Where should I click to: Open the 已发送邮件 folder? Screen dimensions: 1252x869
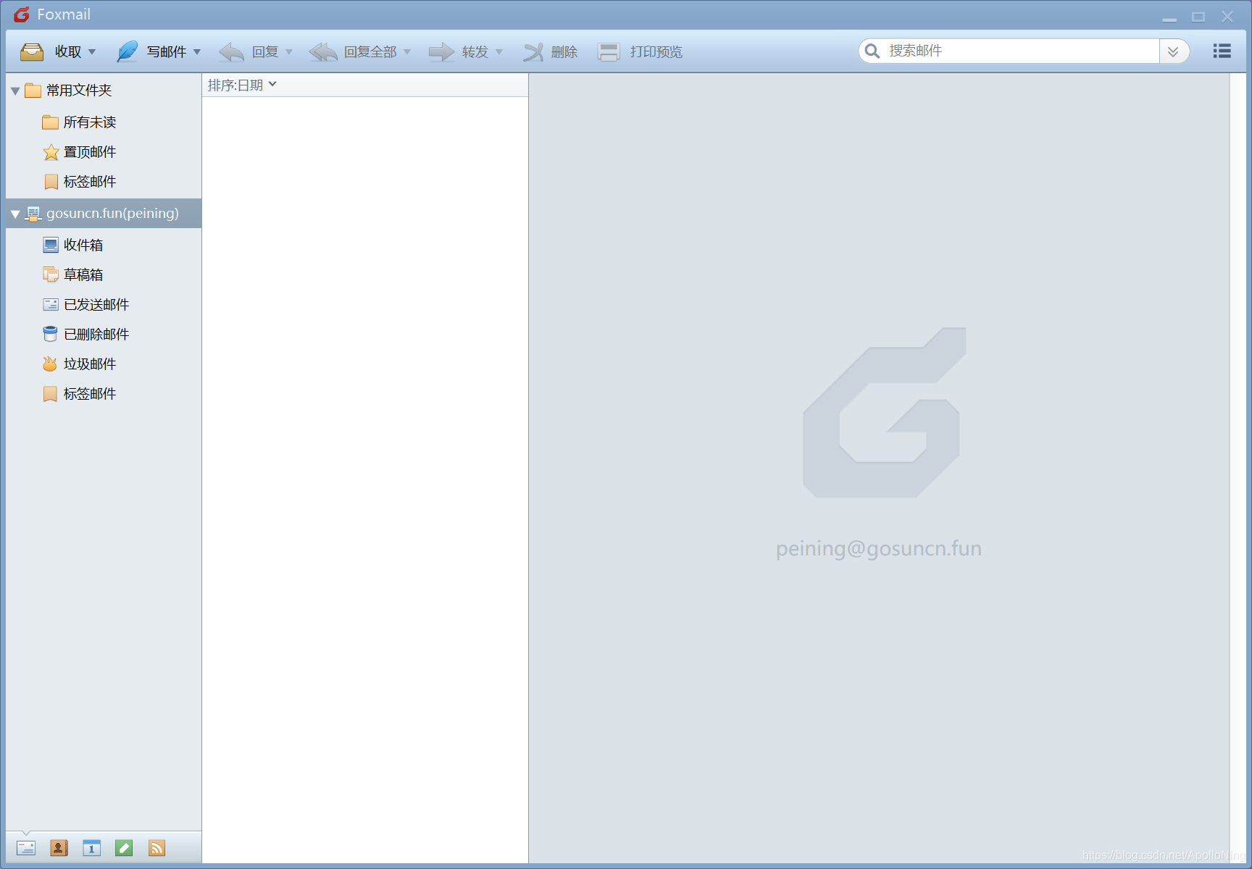click(x=96, y=305)
